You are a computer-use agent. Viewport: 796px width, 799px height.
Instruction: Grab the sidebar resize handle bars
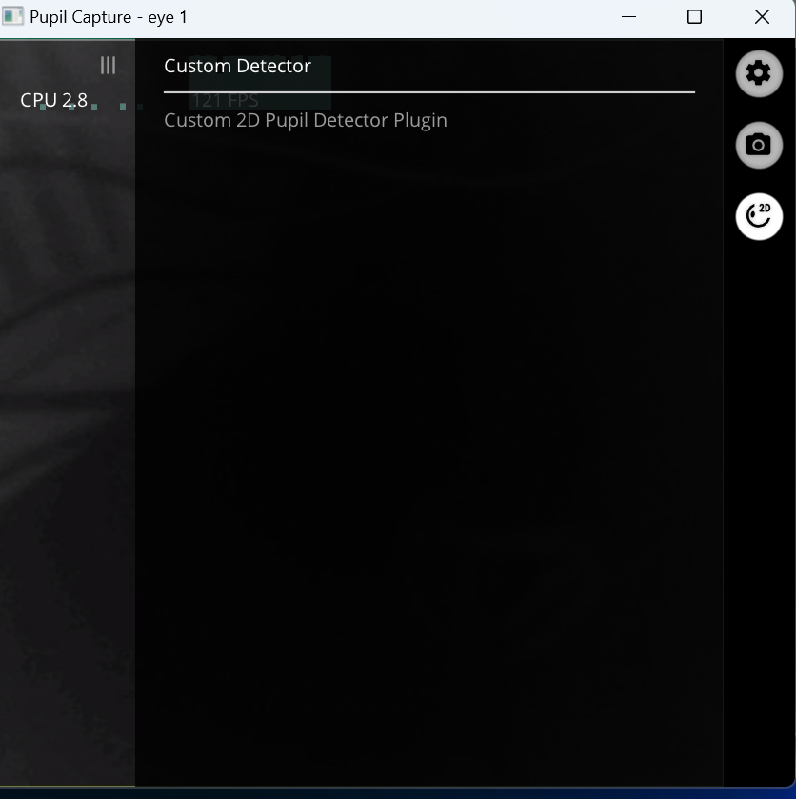[108, 65]
